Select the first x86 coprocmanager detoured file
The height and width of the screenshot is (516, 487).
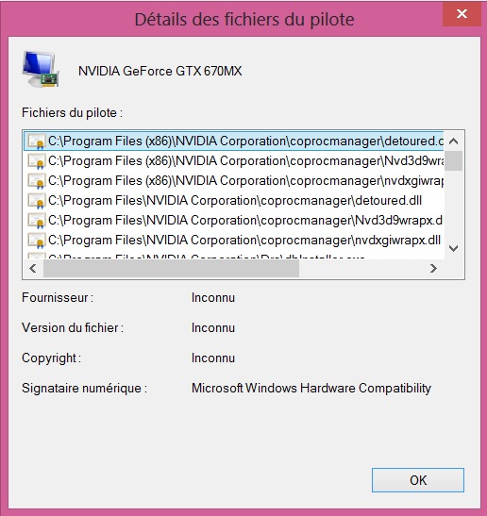click(x=234, y=141)
